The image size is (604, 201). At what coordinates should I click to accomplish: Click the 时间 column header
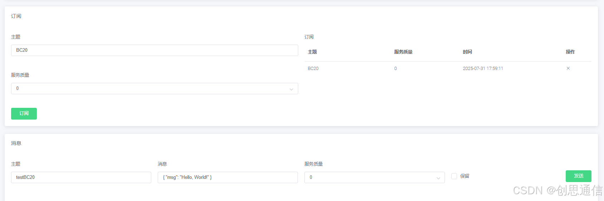tap(467, 52)
